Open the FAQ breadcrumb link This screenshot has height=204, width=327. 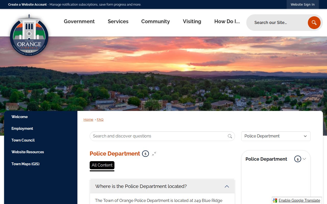pyautogui.click(x=100, y=120)
